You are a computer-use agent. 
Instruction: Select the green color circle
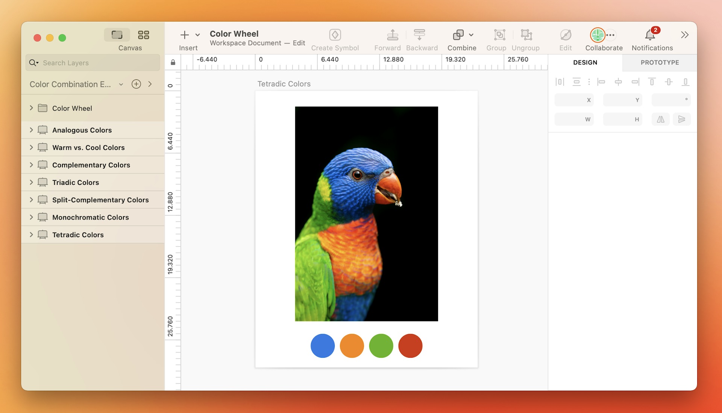pyautogui.click(x=381, y=346)
